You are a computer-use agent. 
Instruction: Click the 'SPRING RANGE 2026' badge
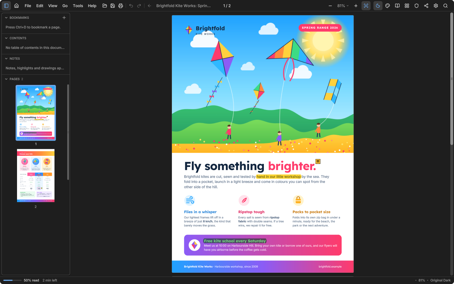pyautogui.click(x=320, y=28)
